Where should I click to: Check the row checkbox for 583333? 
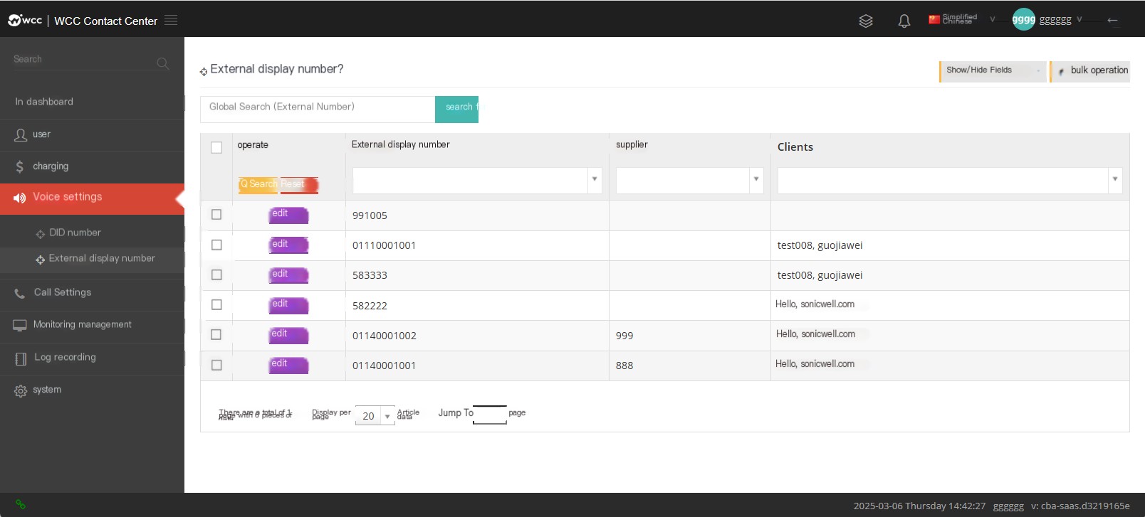216,275
